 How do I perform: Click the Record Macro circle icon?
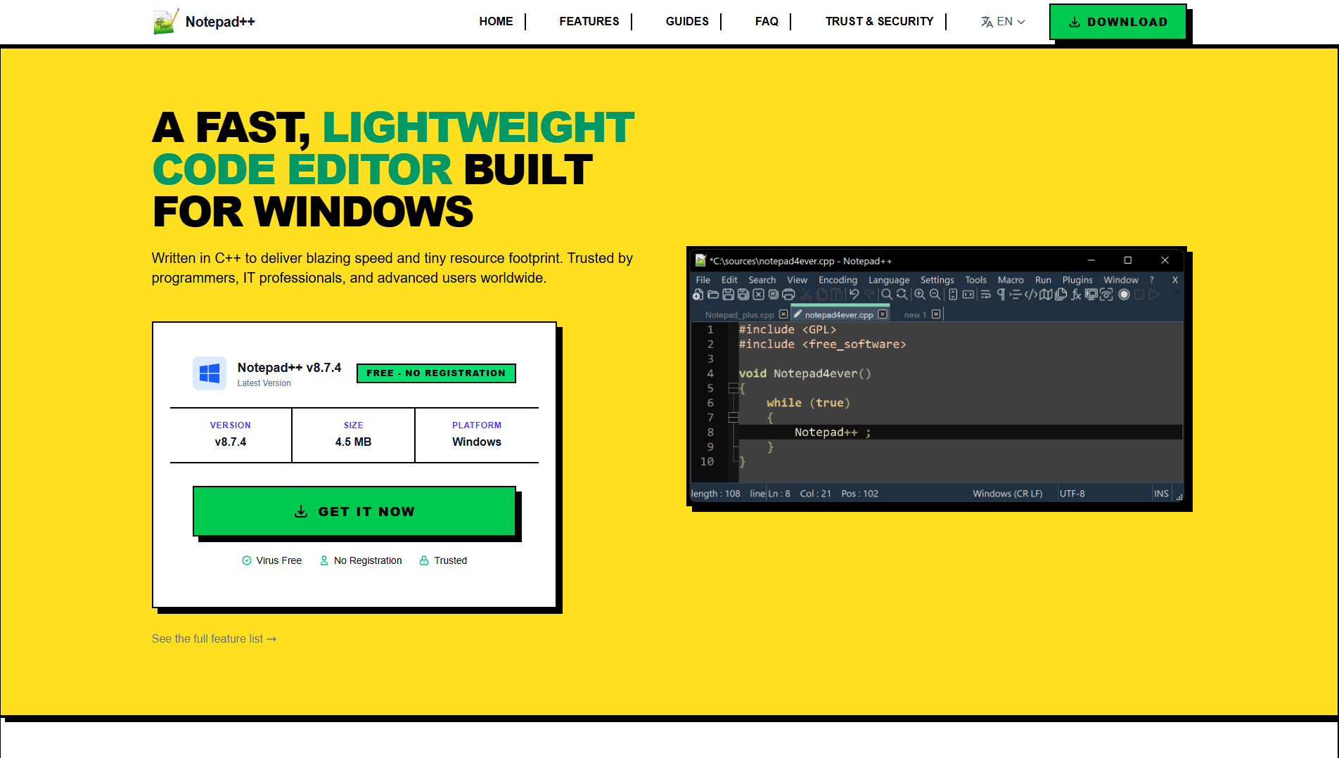click(1124, 295)
